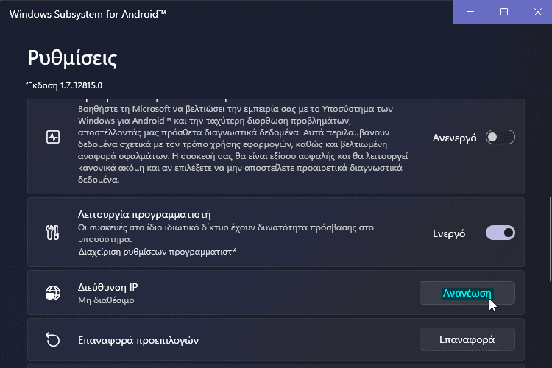Click the reset defaults circular arrow icon
The image size is (552, 368).
click(x=52, y=339)
